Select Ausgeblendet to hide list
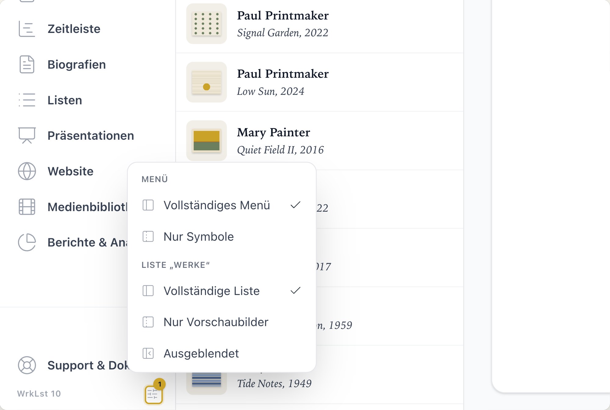610x410 pixels. (222, 353)
